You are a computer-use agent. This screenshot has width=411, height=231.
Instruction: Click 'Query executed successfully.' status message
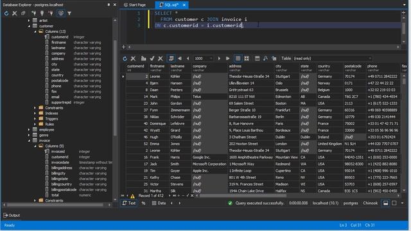pyautogui.click(x=259, y=203)
